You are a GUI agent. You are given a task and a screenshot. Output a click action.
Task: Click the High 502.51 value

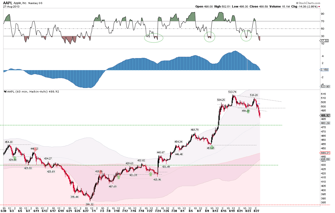pyautogui.click(x=222, y=6)
